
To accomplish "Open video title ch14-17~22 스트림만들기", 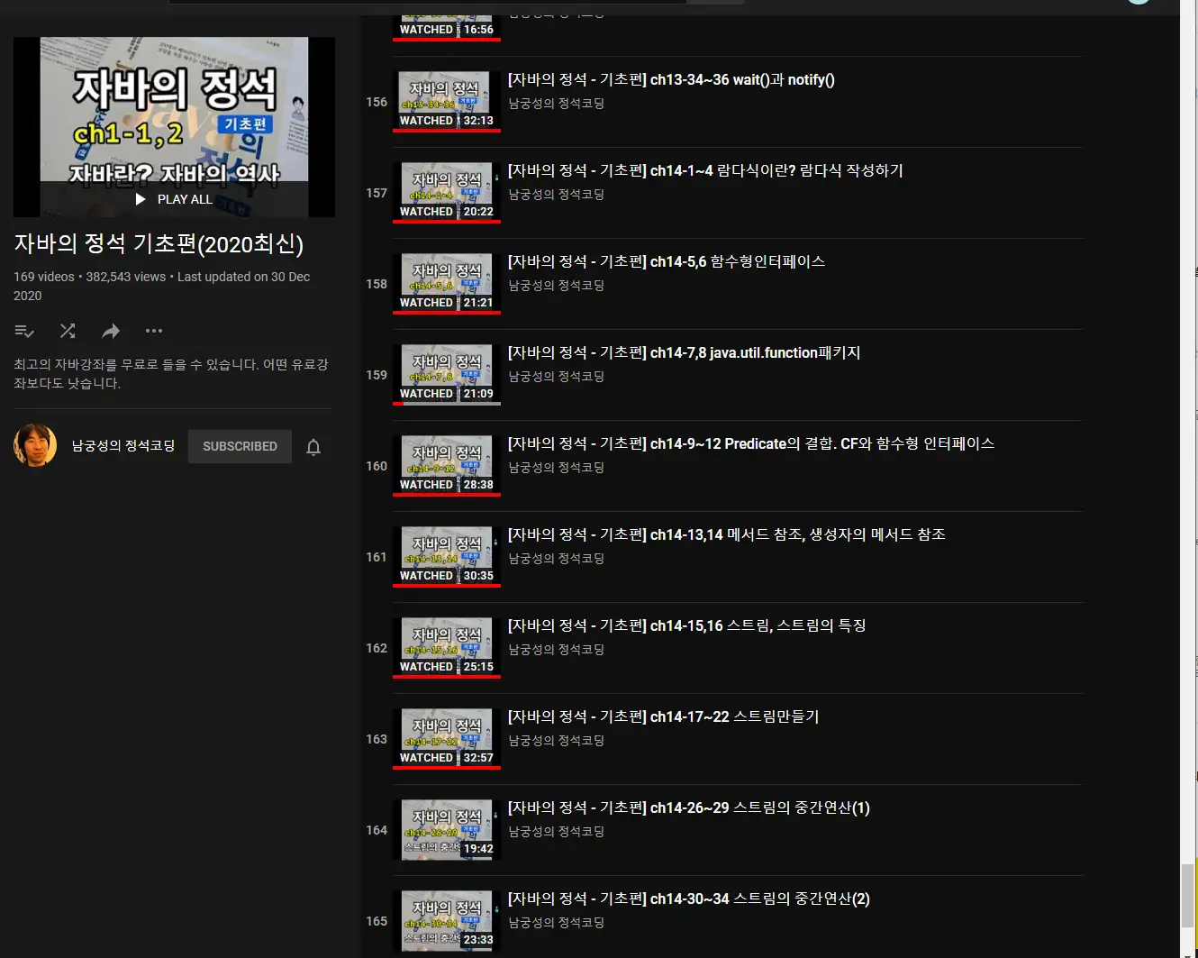I will tap(664, 716).
